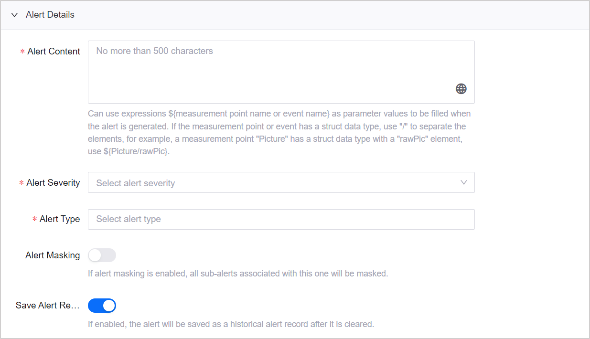Screen dimensions: 590x339
Task: Click the red asterisk beside Alert Severity
Action: 21,183
